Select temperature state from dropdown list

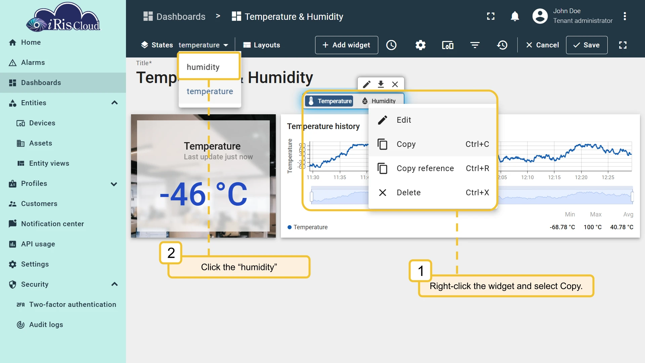(210, 91)
